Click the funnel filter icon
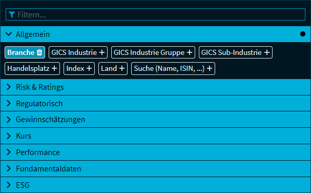 pyautogui.click(x=12, y=14)
